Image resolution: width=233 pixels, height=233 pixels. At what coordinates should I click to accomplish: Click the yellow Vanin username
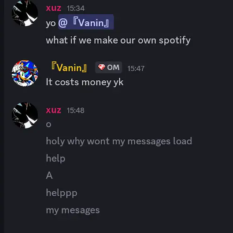[69, 67]
